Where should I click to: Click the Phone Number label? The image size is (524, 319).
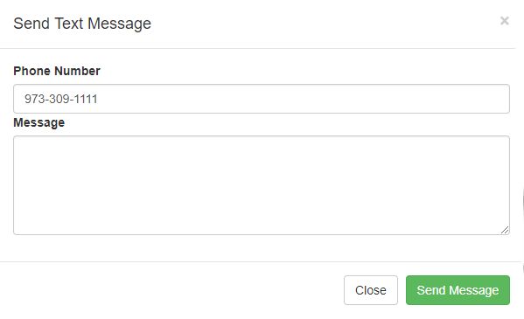coord(57,71)
